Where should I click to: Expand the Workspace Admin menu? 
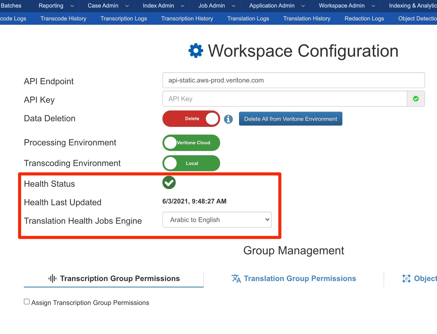[x=347, y=6]
